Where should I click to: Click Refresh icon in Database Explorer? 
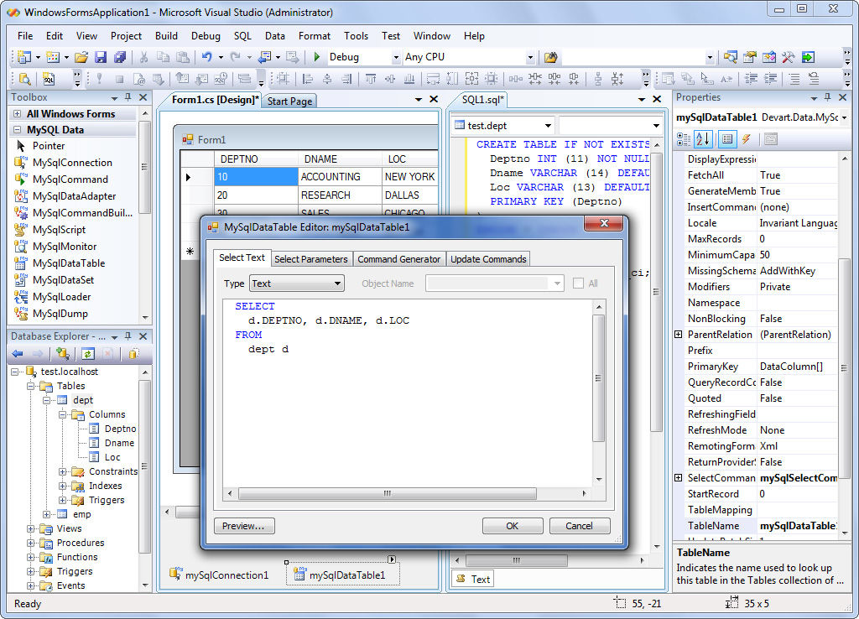88,354
